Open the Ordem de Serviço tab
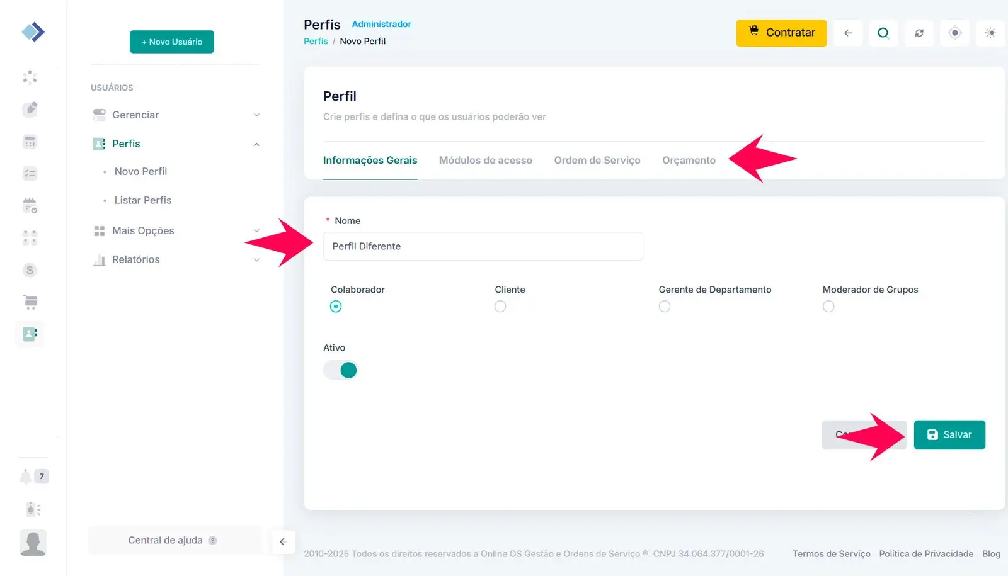 point(597,161)
